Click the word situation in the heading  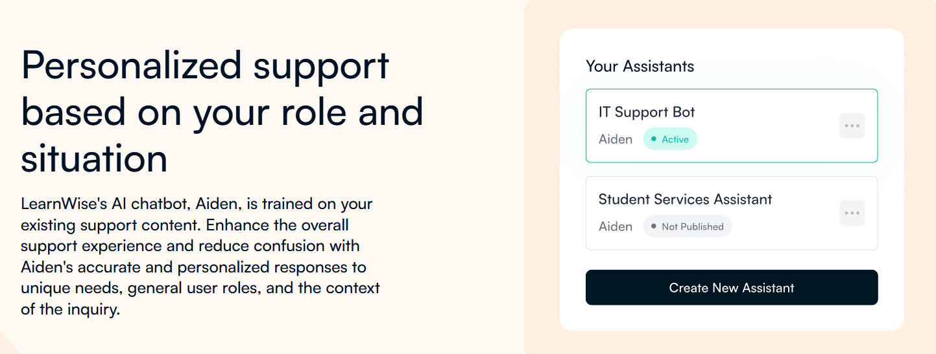click(94, 158)
